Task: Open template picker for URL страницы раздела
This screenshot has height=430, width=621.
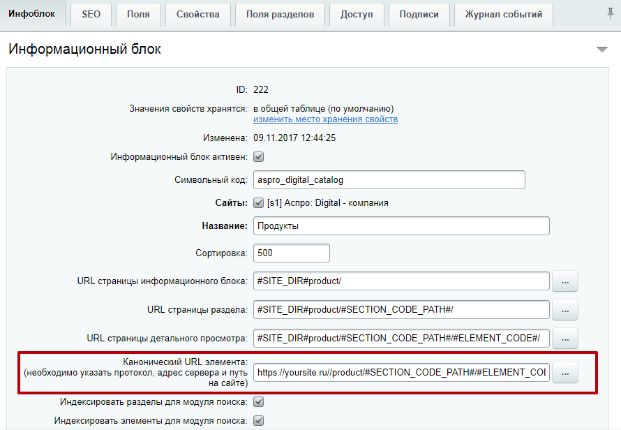Action: [x=565, y=309]
